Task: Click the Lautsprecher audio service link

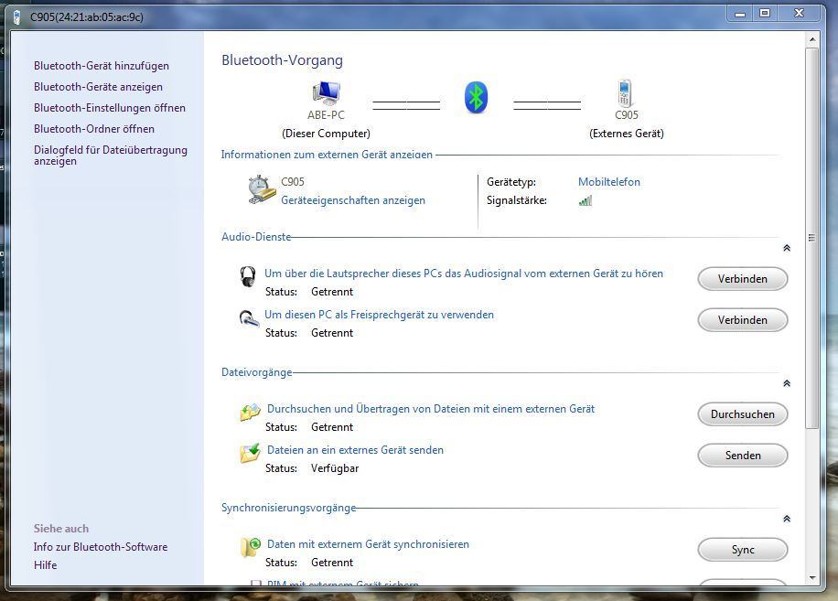Action: [464, 274]
